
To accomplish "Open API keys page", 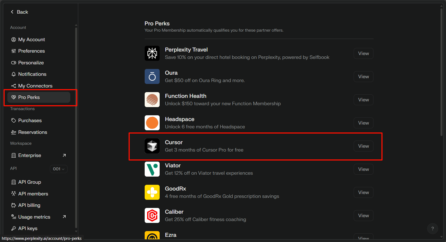I will coord(28,228).
